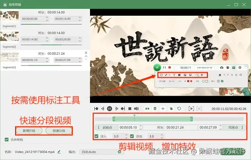Jump playhead to the end marker

click(x=123, y=109)
